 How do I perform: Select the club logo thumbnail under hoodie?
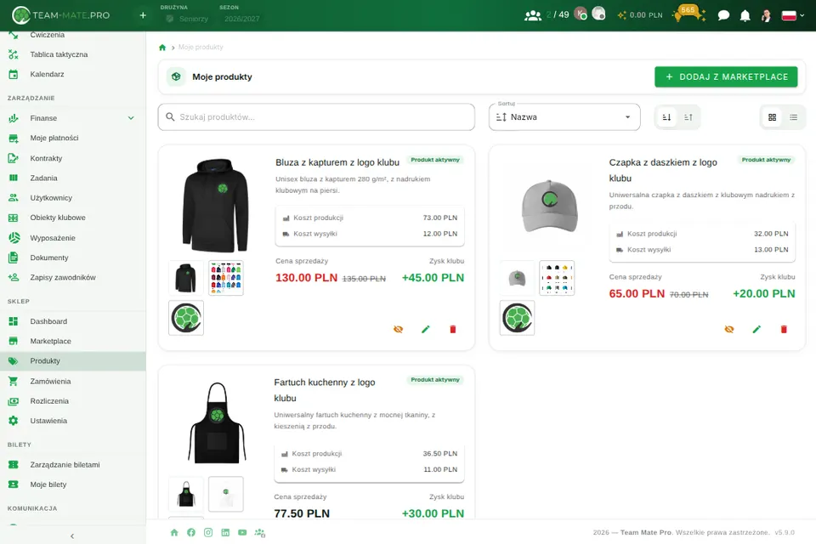[x=186, y=318]
